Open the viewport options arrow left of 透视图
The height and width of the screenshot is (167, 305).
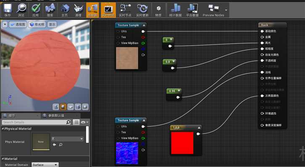[5, 24]
